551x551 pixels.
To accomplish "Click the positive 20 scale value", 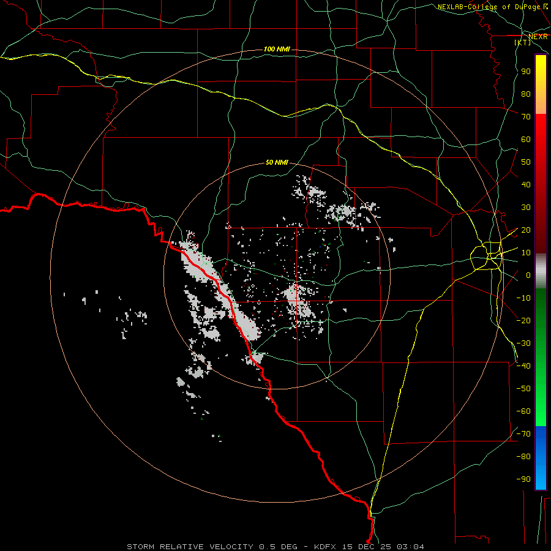I will [526, 230].
